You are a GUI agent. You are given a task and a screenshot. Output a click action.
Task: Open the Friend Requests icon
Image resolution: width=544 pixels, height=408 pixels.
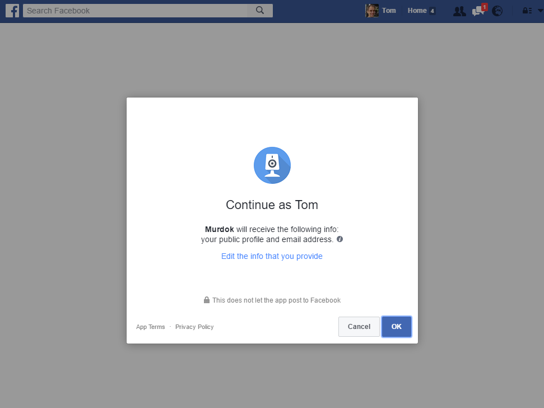pos(459,11)
